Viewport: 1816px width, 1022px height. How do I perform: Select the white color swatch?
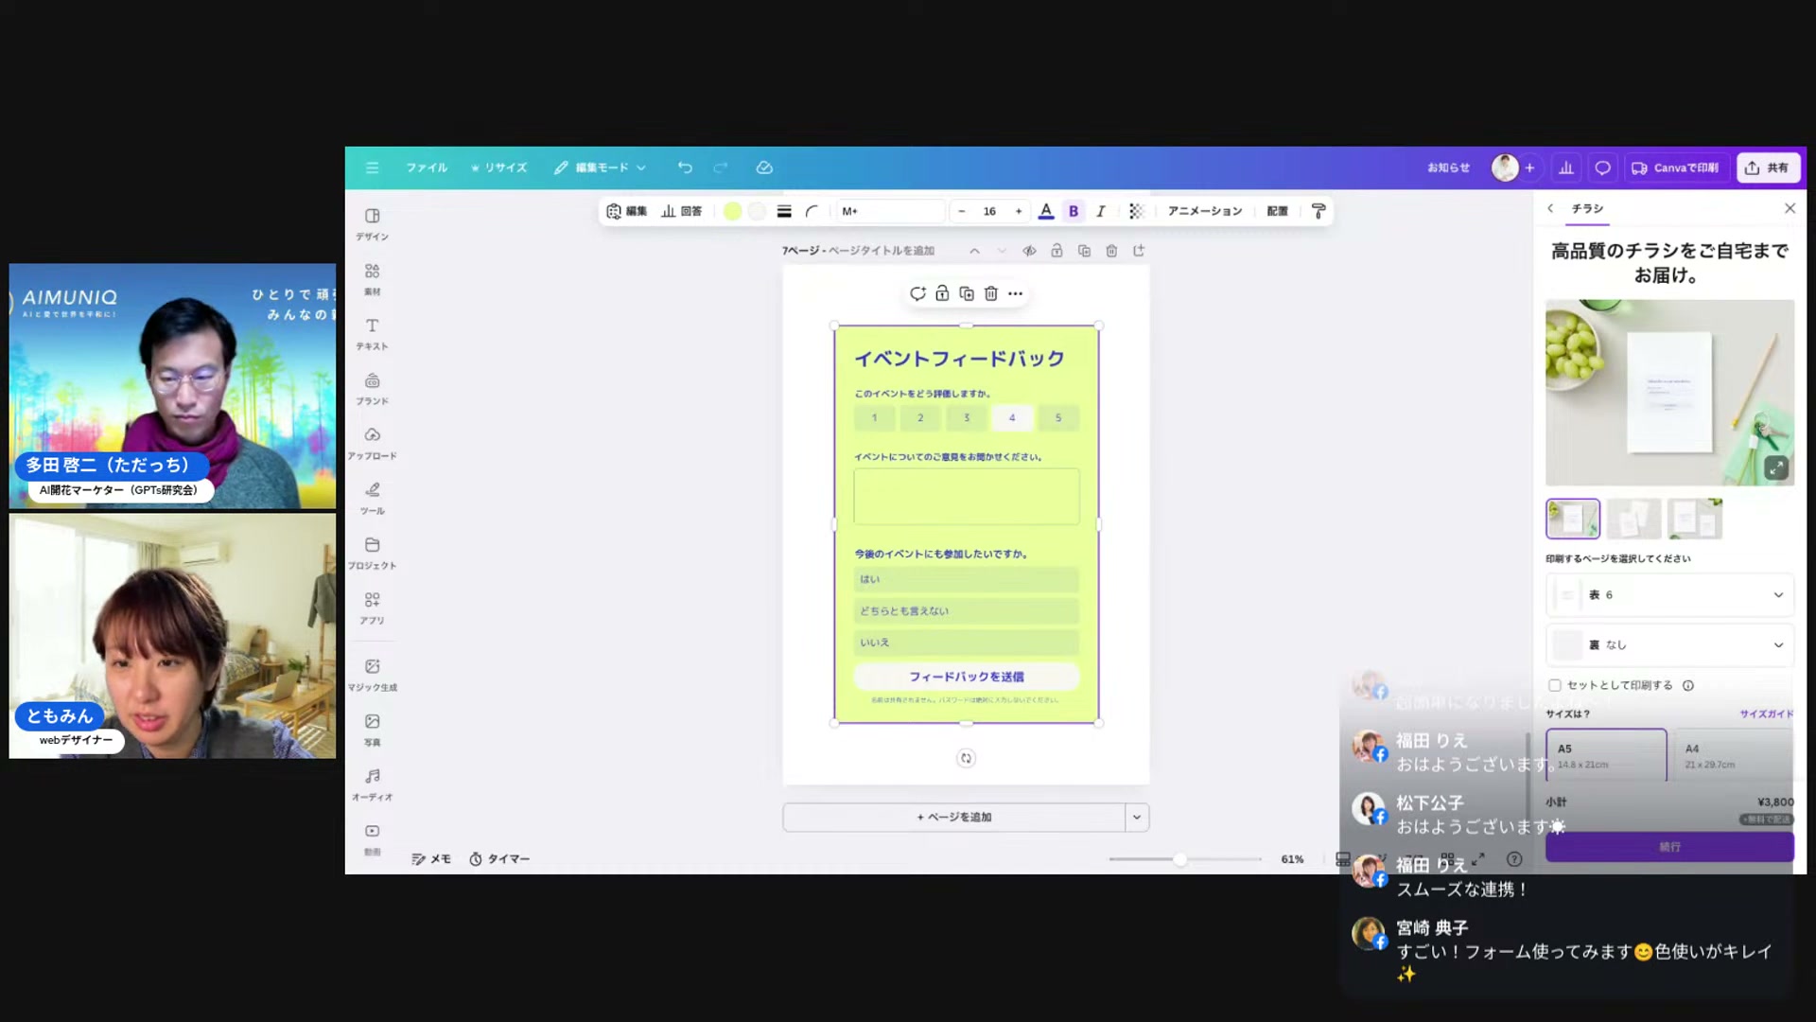pyautogui.click(x=757, y=211)
